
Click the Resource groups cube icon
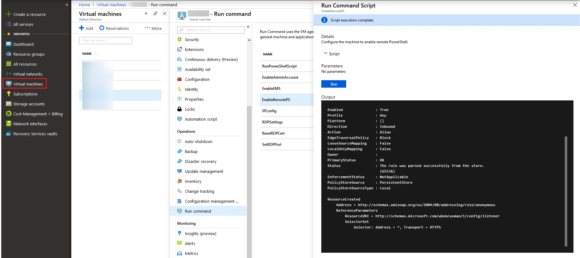tap(9, 54)
